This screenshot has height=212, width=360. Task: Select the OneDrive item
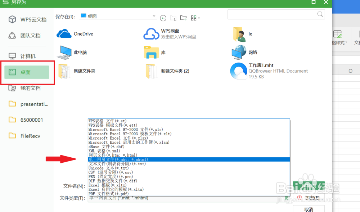click(75, 34)
